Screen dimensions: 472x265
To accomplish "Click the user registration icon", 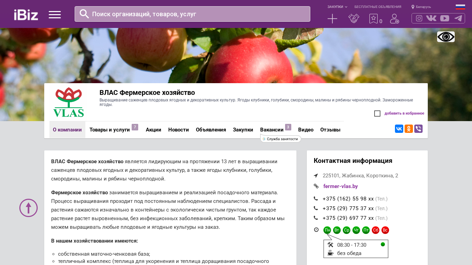I will [395, 19].
